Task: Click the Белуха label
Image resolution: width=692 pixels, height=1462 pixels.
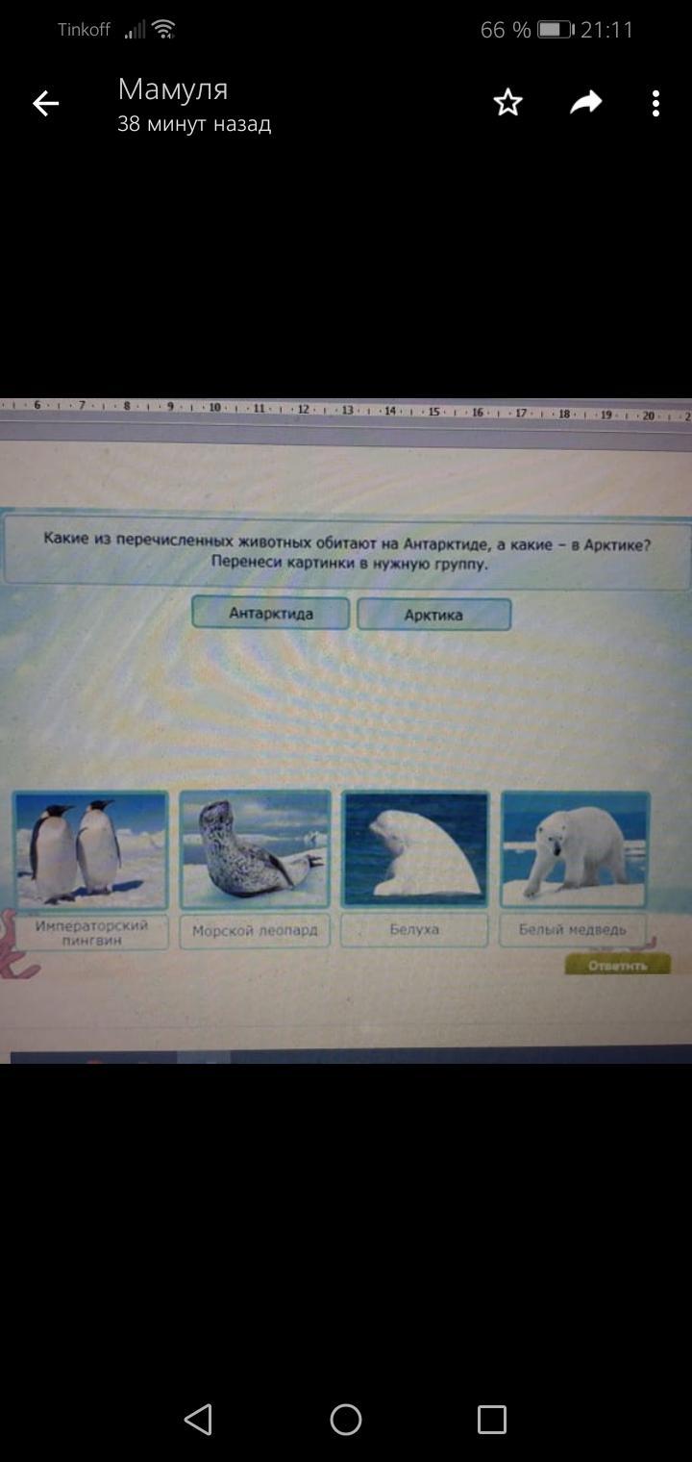Action: [x=414, y=930]
